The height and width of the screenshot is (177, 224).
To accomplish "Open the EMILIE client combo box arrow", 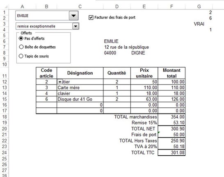I will coord(73,16).
